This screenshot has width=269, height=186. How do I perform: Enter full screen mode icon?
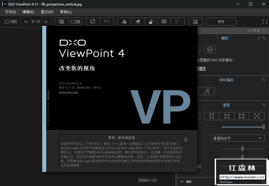(265, 22)
